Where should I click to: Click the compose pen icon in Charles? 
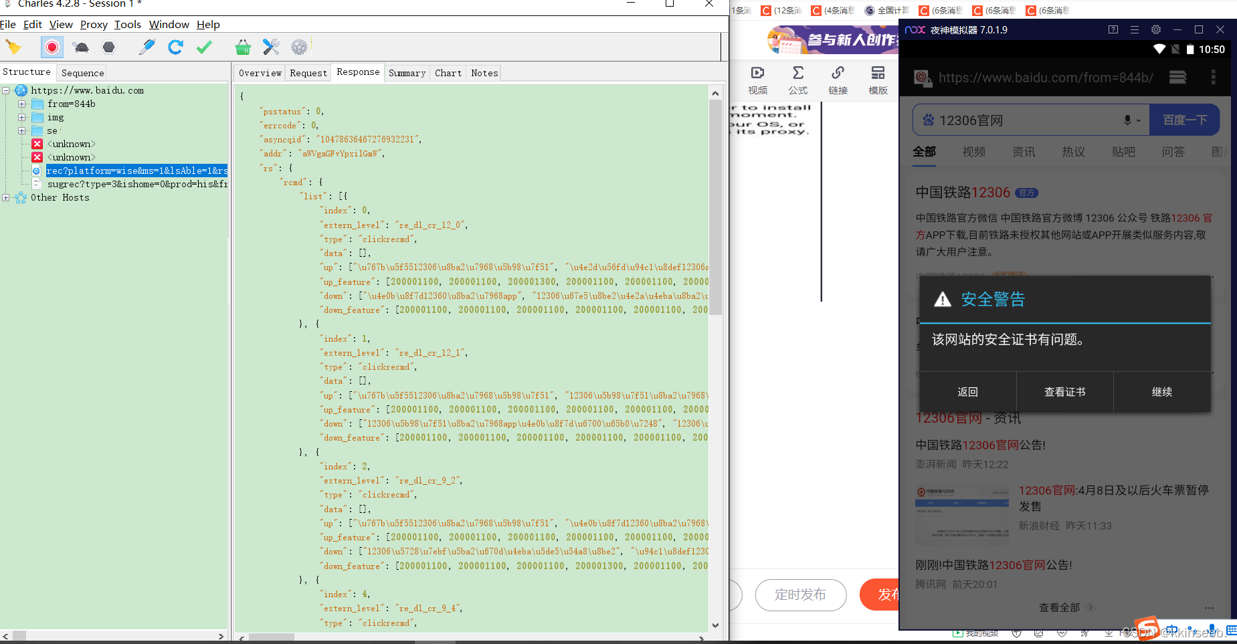147,47
